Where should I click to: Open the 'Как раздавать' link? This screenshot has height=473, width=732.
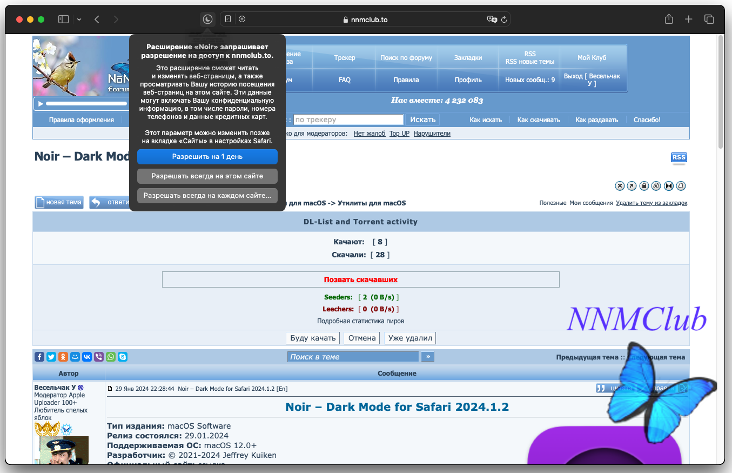tap(597, 120)
